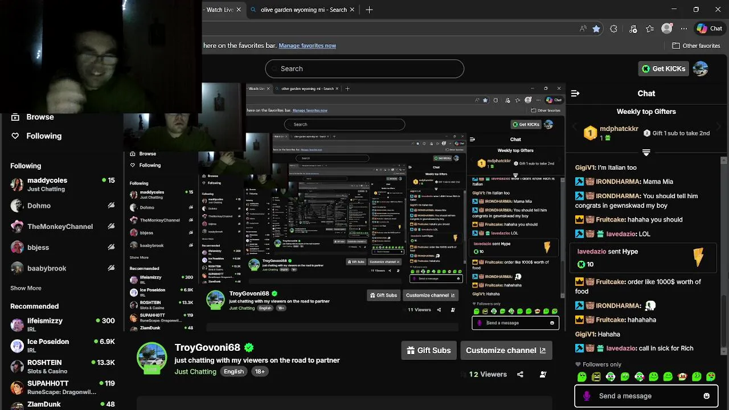
Task: Open baabybrook channel in Following list
Action: 63,268
